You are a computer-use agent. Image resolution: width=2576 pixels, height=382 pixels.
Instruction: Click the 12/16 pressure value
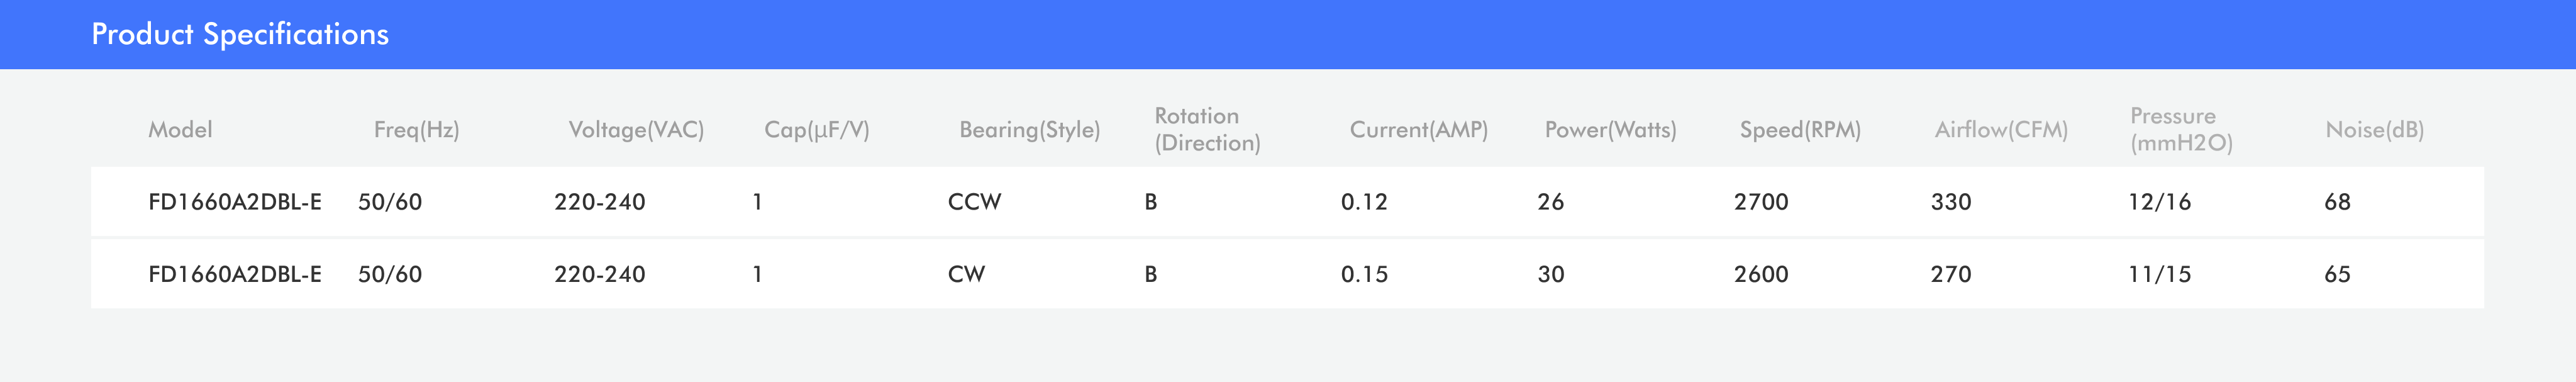pos(2159,202)
